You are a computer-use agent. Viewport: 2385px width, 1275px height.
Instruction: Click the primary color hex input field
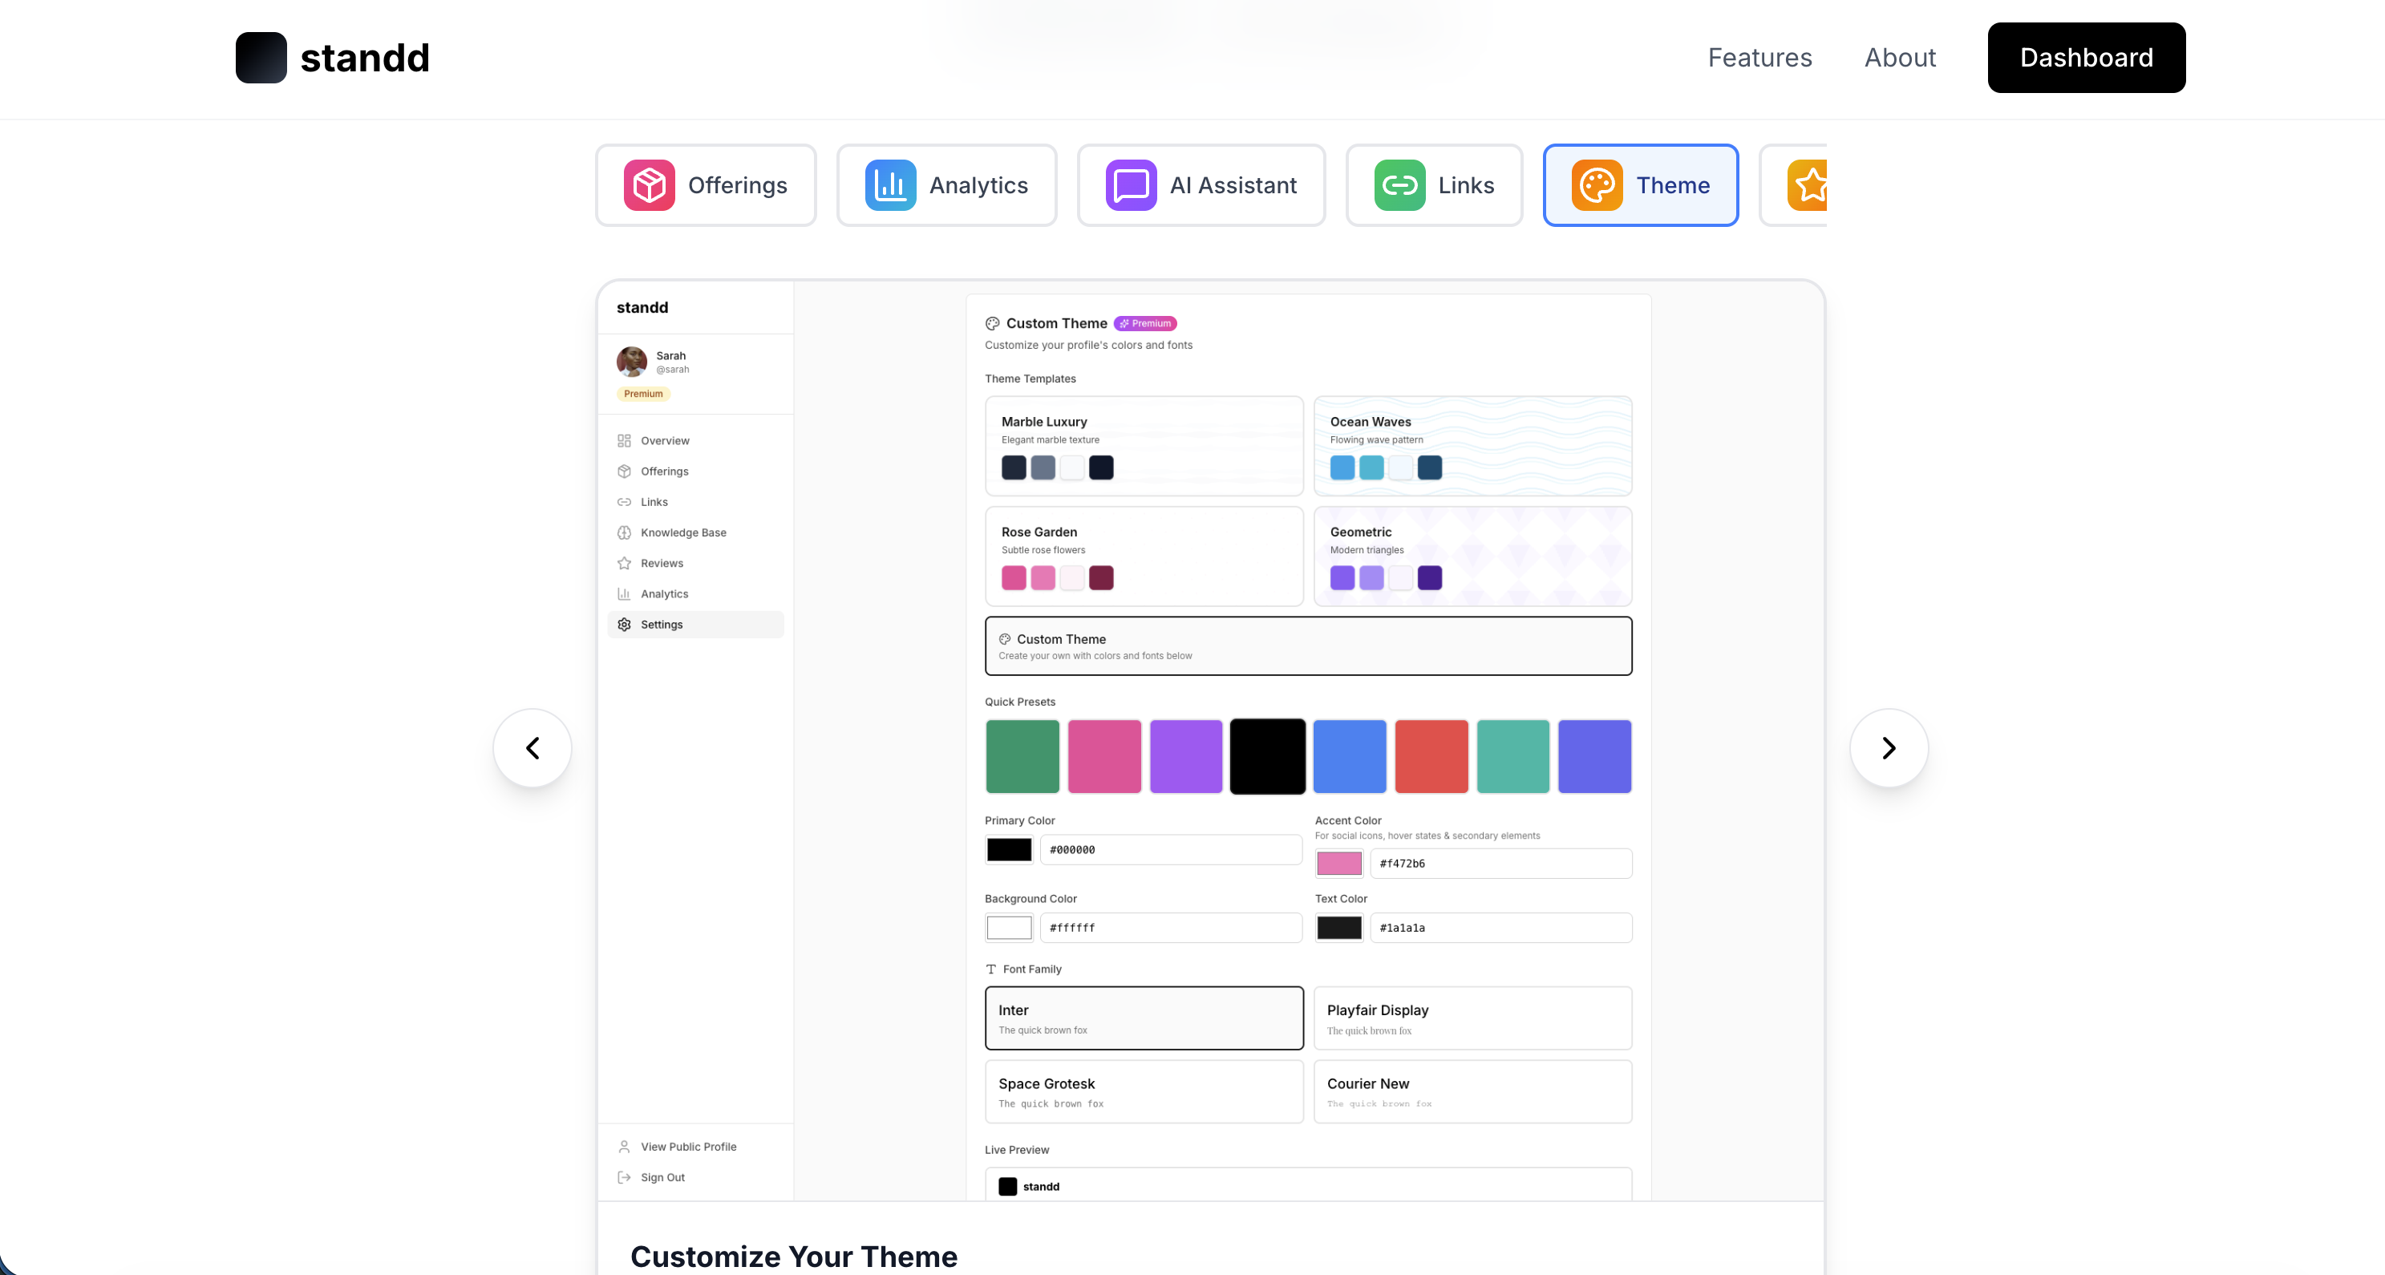pos(1171,849)
